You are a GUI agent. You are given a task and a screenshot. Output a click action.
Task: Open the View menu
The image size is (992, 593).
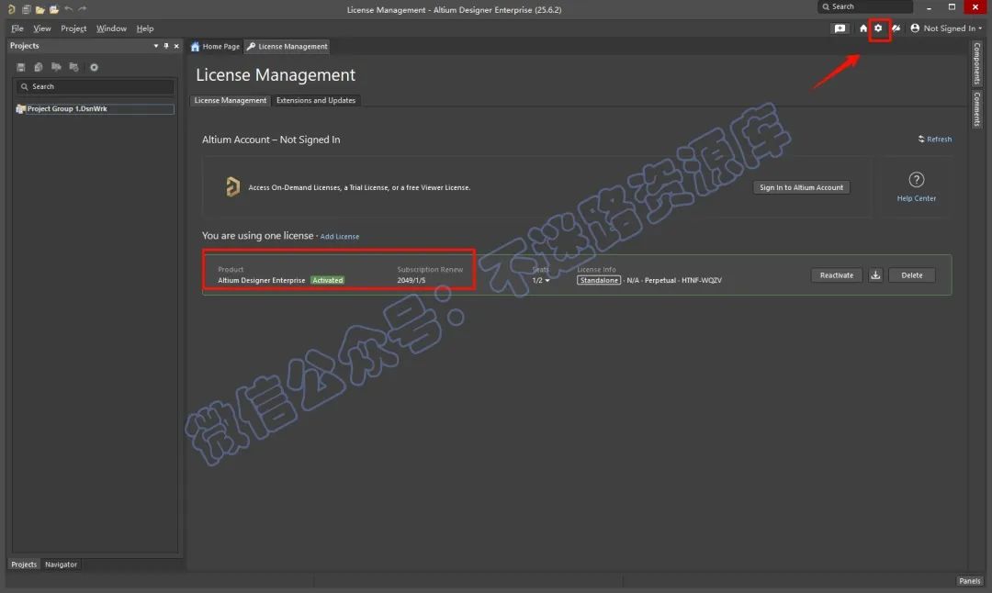pos(41,28)
